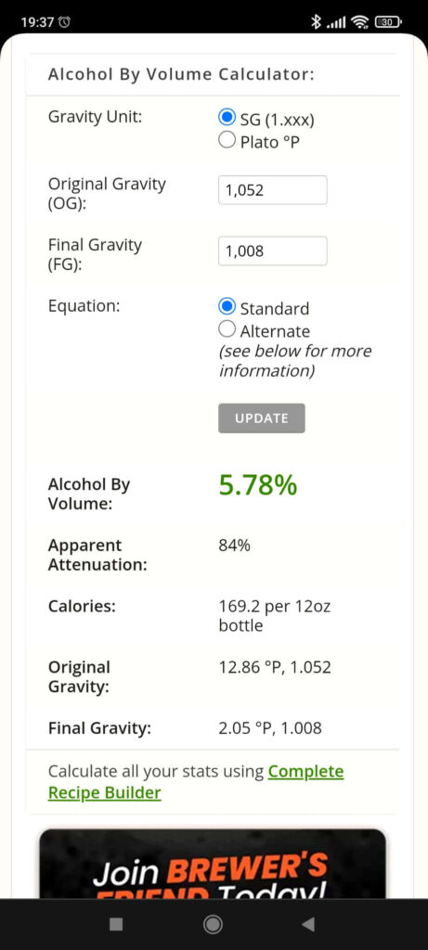Edit the Final Gravity value field
This screenshot has height=950, width=428.
273,250
